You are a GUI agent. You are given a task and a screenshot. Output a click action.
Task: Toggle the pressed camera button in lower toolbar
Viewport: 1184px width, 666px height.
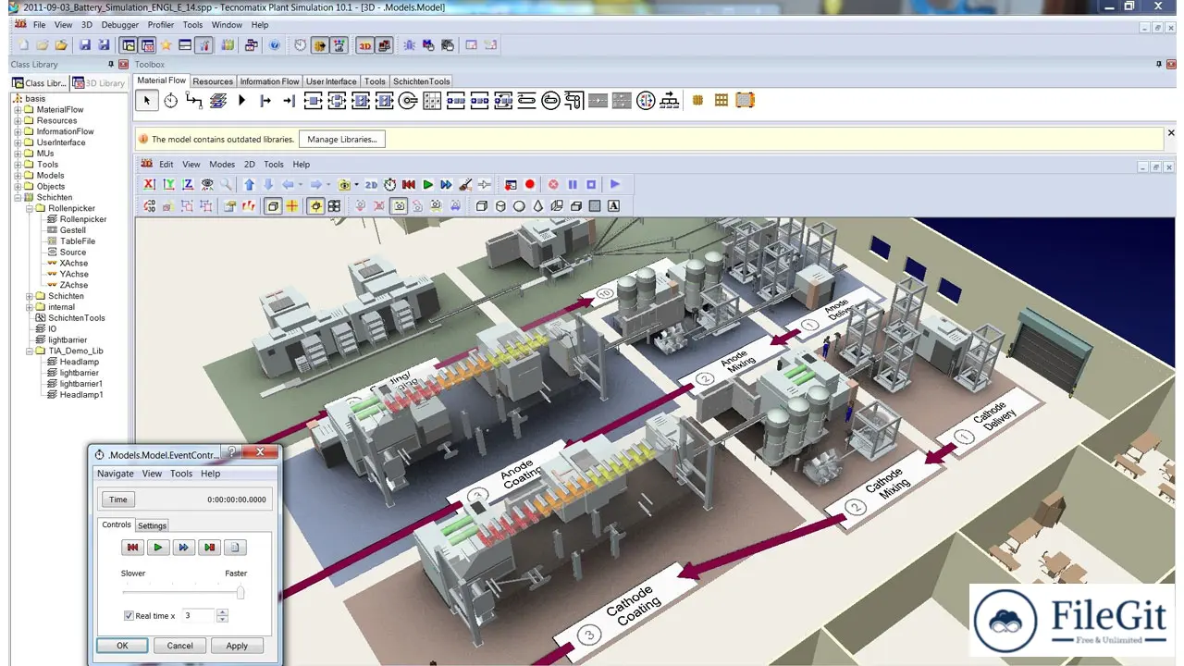point(399,206)
